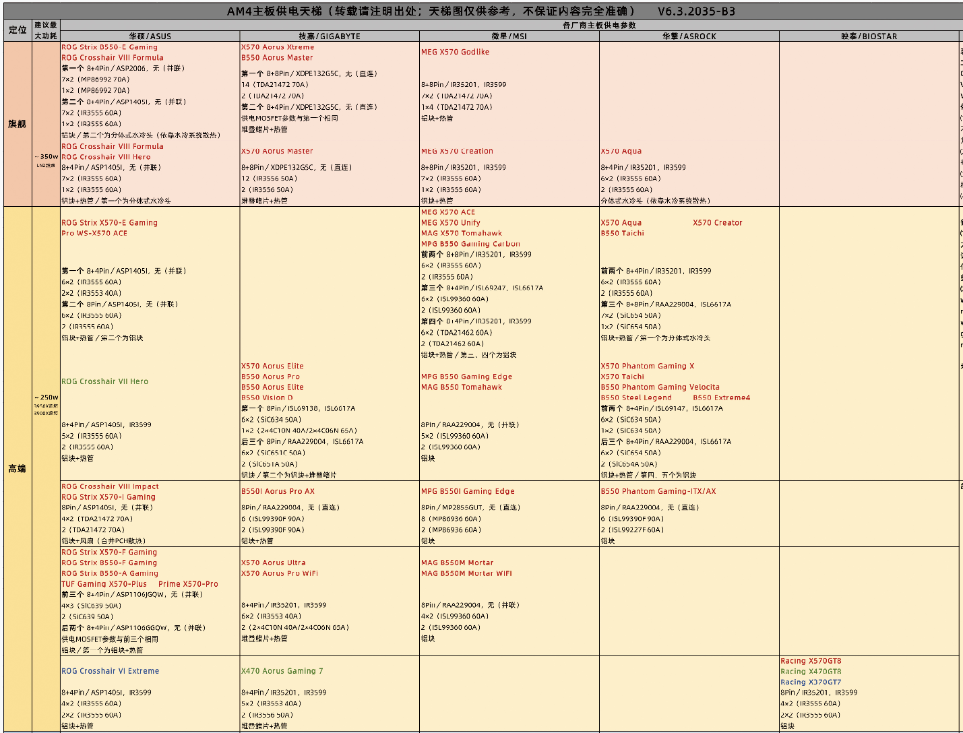
Task: Click MAG X570 Tomahawk text
Action: point(462,233)
